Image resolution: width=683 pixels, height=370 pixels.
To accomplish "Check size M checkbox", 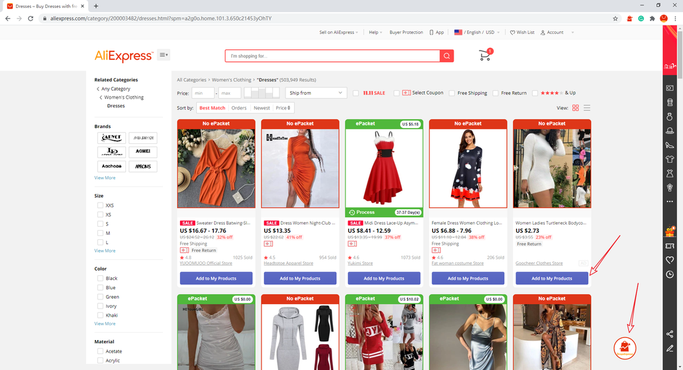I will [x=100, y=233].
